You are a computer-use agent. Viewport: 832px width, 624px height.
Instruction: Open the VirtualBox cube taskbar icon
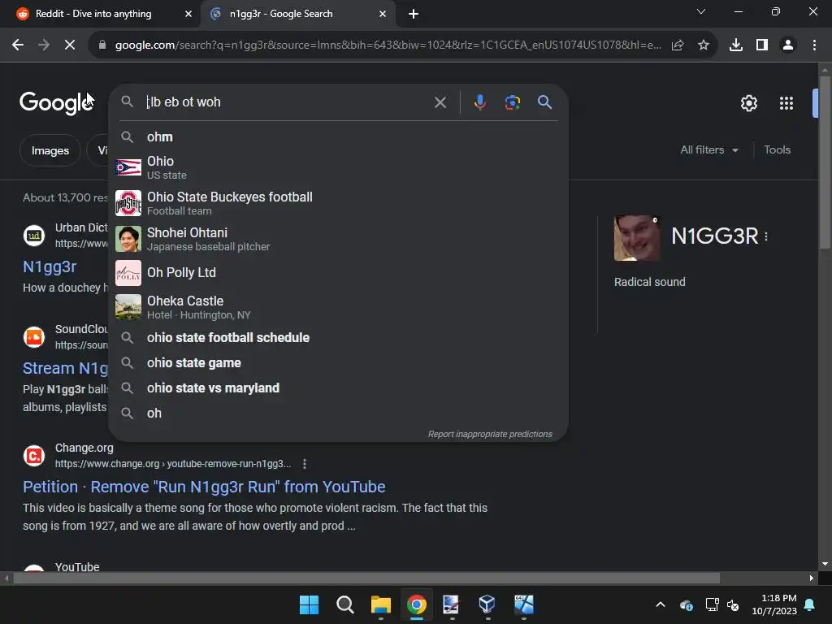[487, 604]
